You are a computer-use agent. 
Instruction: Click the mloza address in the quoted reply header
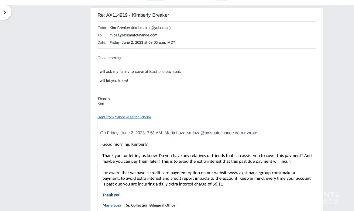tap(216, 133)
